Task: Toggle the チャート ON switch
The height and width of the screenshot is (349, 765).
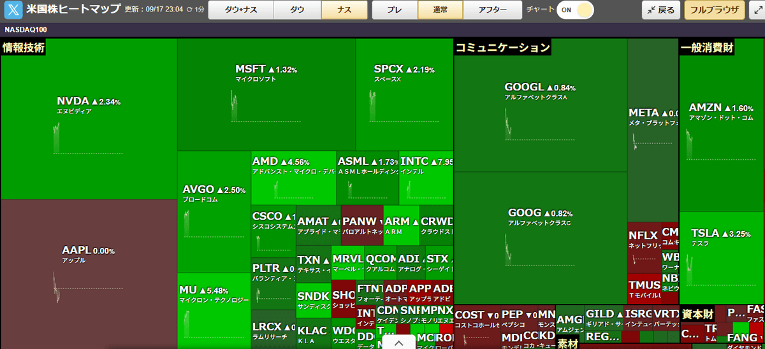Action: pyautogui.click(x=574, y=10)
